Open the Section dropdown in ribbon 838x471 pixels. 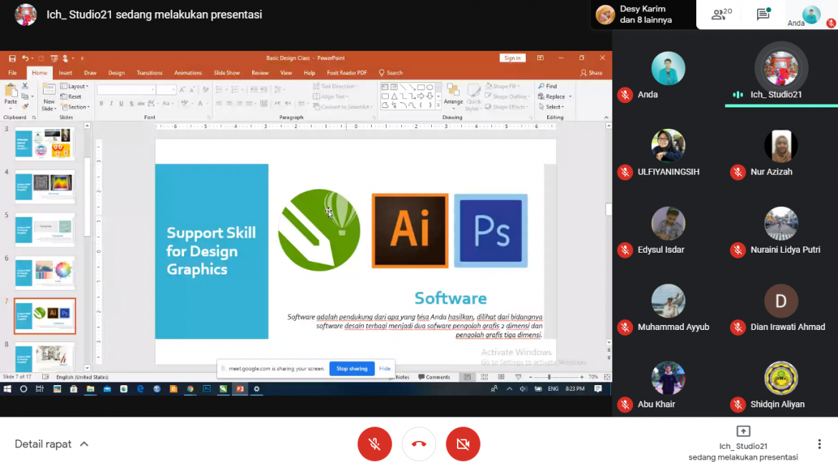coord(76,107)
